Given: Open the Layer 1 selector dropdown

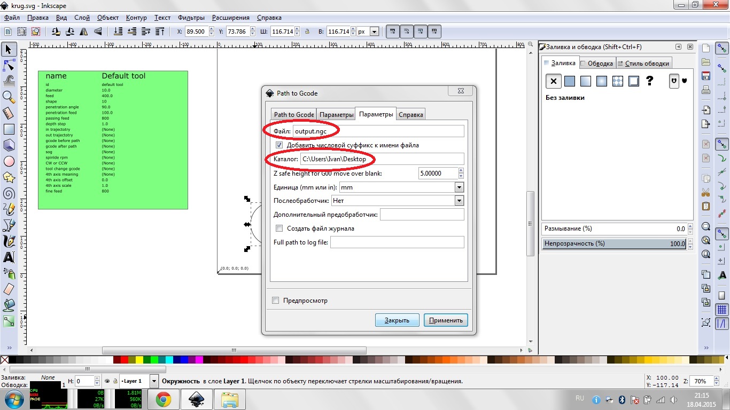Looking at the screenshot, I should (154, 381).
